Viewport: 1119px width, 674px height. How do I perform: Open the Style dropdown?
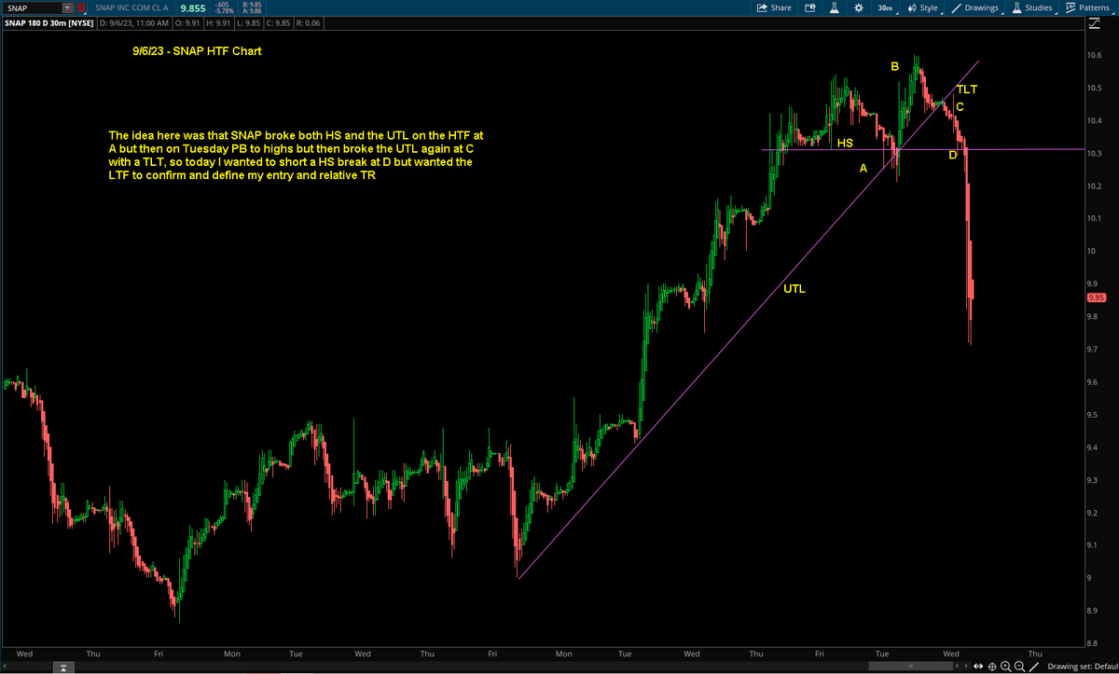click(x=923, y=7)
